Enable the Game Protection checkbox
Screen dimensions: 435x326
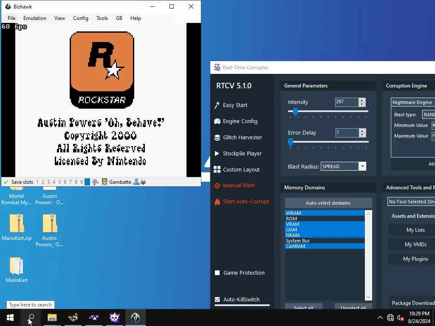(x=217, y=273)
